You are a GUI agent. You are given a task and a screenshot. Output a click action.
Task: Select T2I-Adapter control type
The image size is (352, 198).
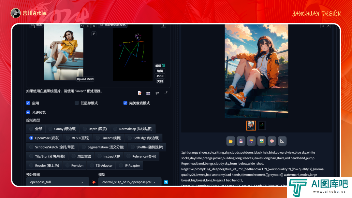click(x=101, y=165)
